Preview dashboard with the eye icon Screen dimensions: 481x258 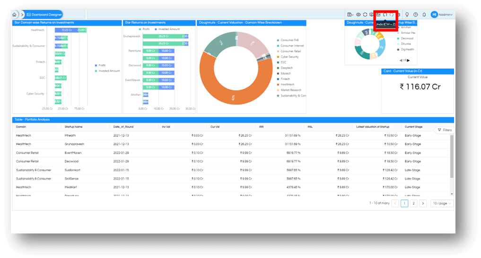click(x=359, y=14)
